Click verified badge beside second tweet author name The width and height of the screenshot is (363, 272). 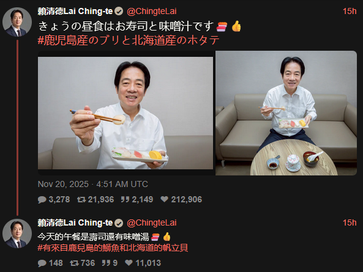click(x=119, y=222)
